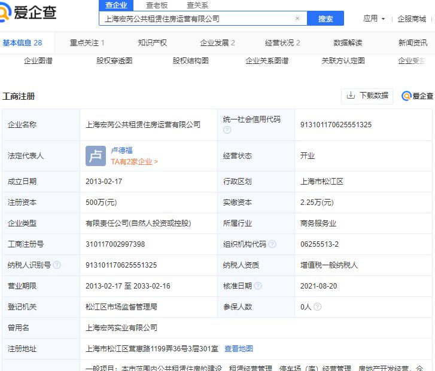
Task: Open the 股权穿透图 section link
Action: coord(114,61)
